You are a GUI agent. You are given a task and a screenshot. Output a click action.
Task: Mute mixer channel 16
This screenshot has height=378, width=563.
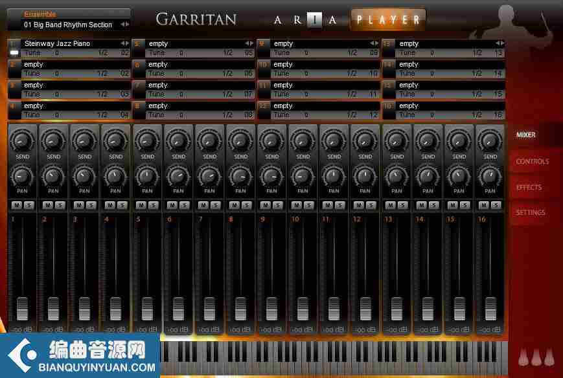[x=484, y=205]
